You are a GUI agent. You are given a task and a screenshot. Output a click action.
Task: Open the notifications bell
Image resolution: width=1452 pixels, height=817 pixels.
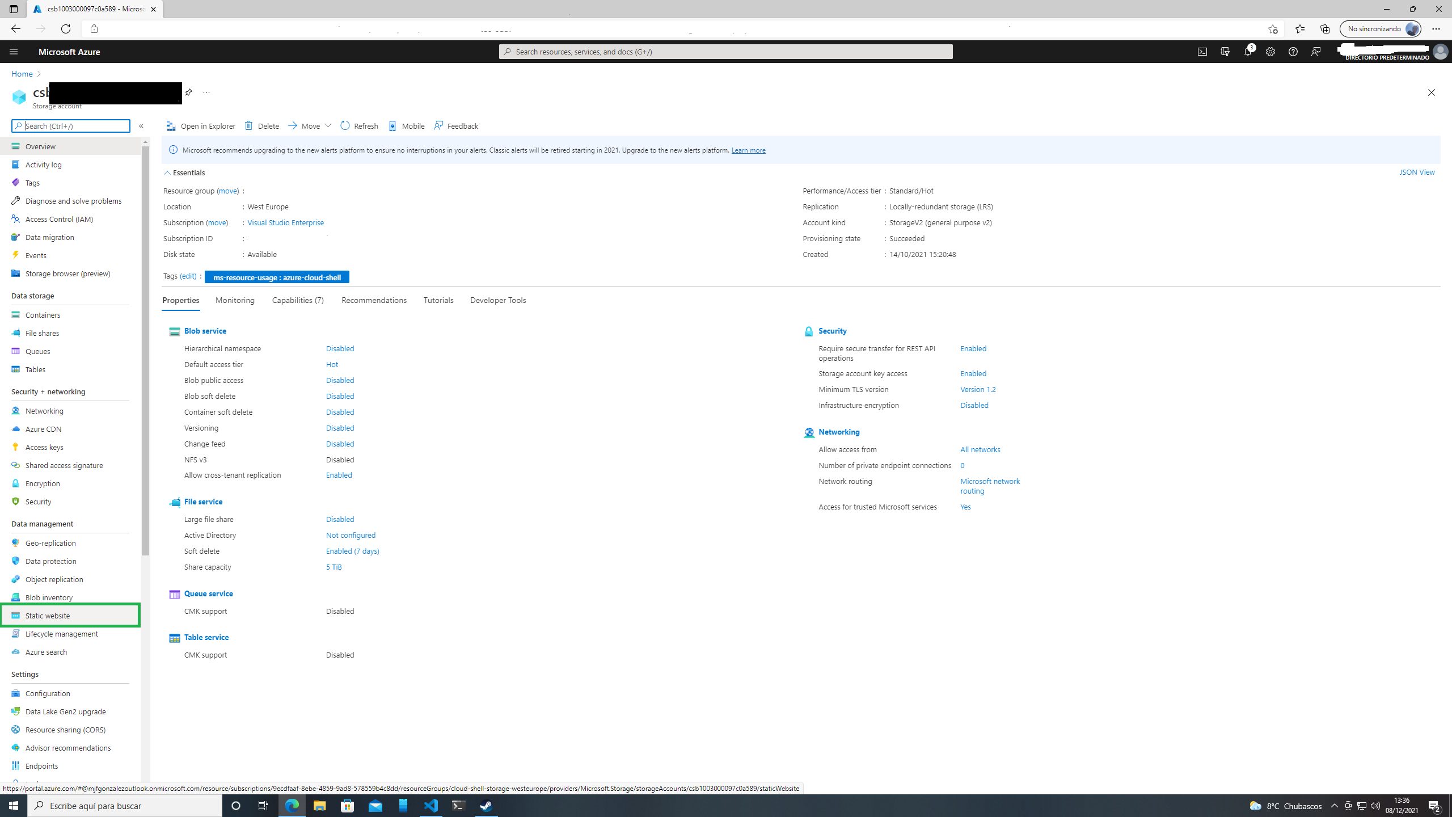coord(1247,52)
